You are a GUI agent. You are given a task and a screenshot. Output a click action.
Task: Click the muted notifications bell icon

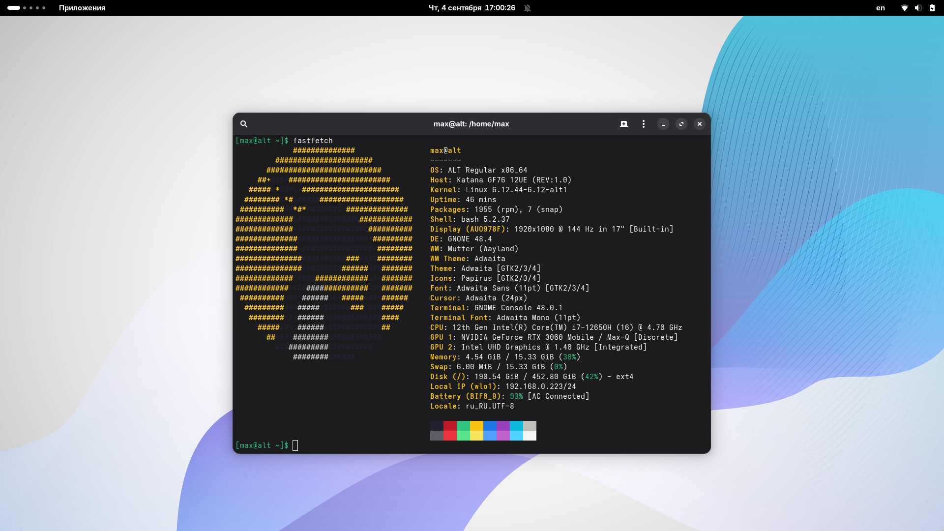(528, 8)
